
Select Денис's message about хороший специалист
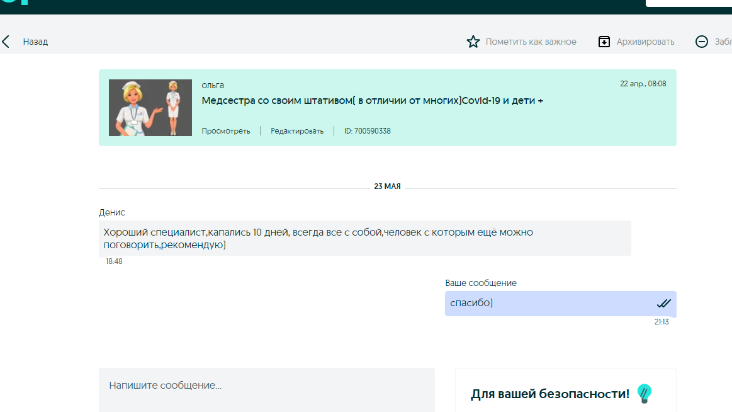[364, 238]
